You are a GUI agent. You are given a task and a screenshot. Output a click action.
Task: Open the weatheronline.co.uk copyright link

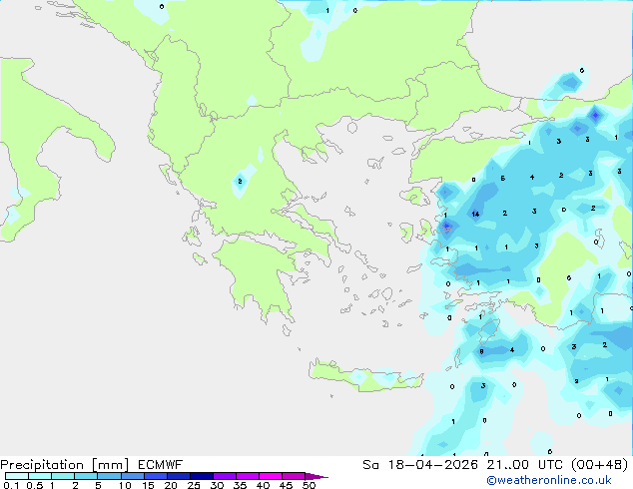tap(549, 481)
